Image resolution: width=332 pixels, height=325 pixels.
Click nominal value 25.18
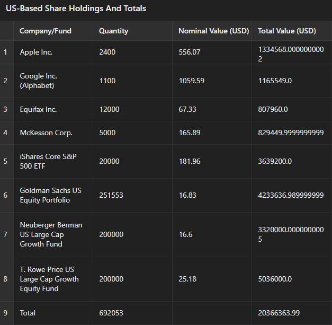click(187, 279)
